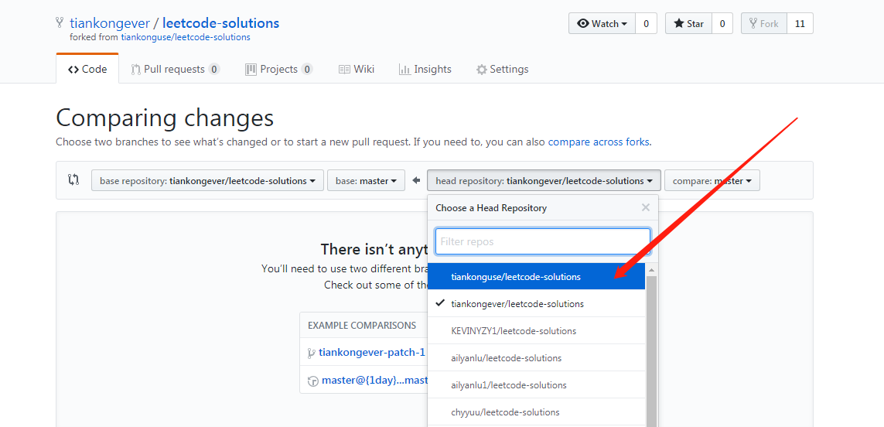The height and width of the screenshot is (427, 884).
Task: Open the master@{1day}...master example comparison
Action: tap(374, 380)
